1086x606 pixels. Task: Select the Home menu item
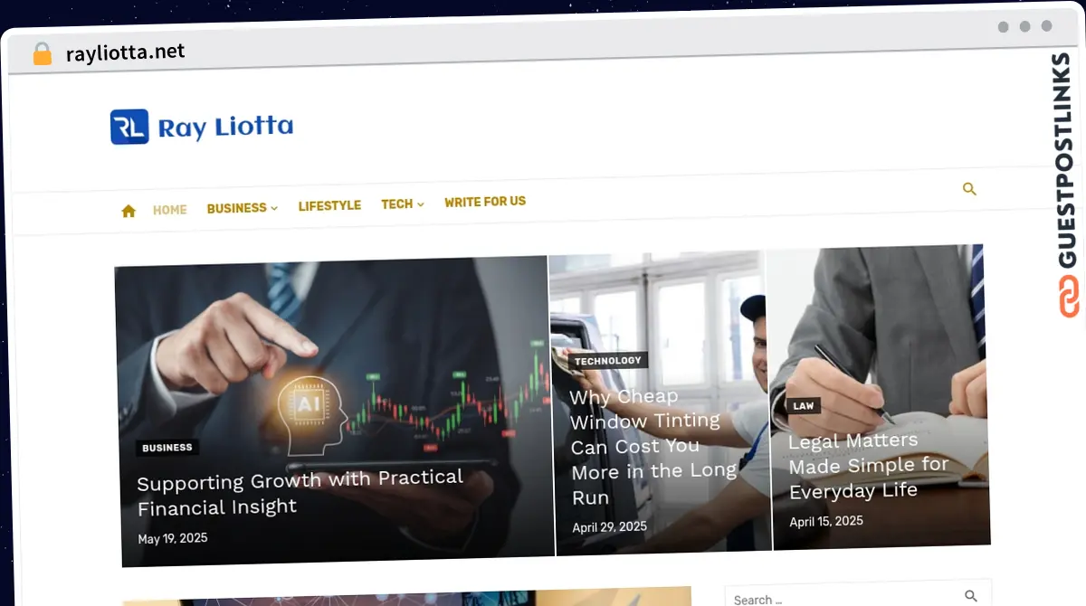click(170, 210)
